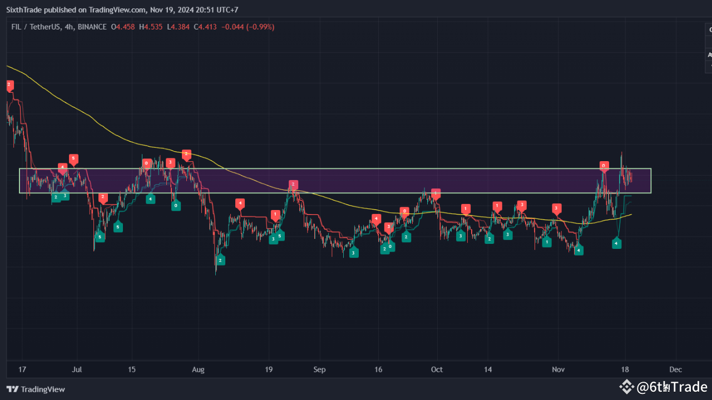Image resolution: width=712 pixels, height=400 pixels.
Task: Click the Dec label on the time axis
Action: point(675,369)
